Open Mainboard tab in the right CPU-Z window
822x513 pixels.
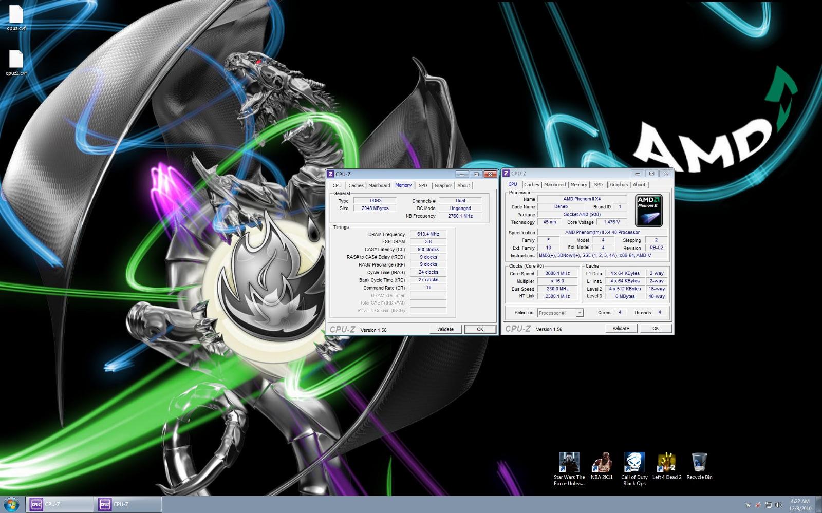tap(555, 185)
